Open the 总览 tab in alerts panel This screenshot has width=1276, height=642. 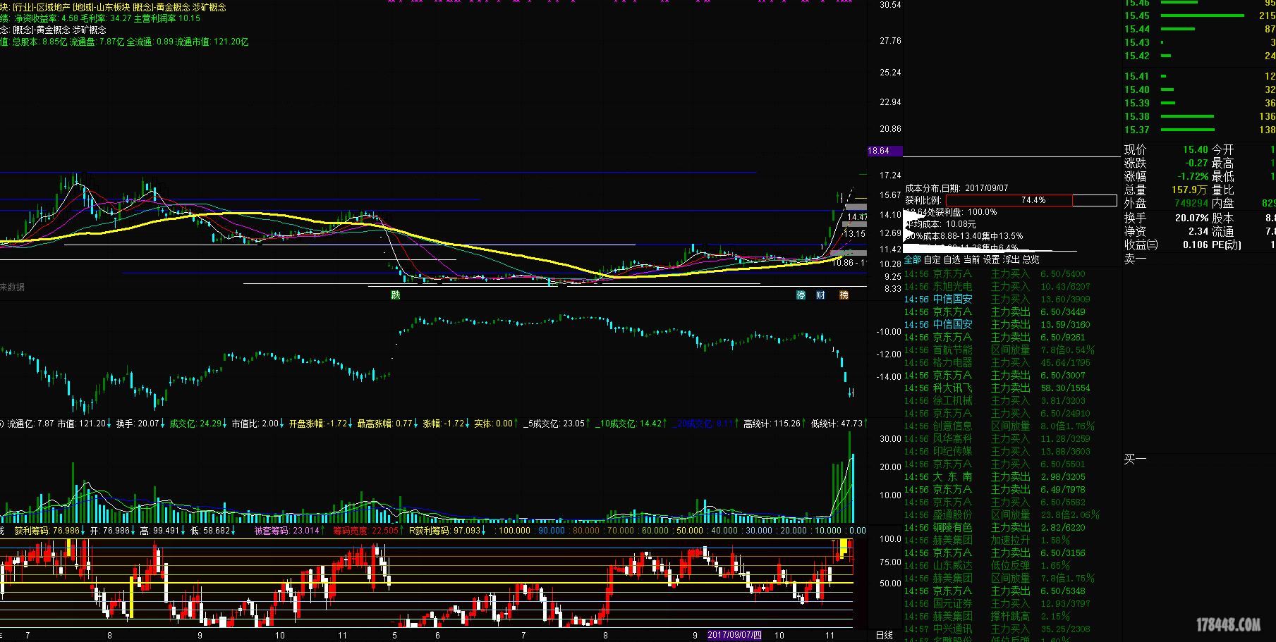click(1031, 260)
